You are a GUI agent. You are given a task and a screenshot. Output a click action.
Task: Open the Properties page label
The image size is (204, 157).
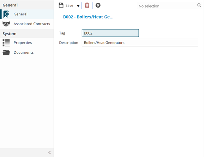(22, 43)
